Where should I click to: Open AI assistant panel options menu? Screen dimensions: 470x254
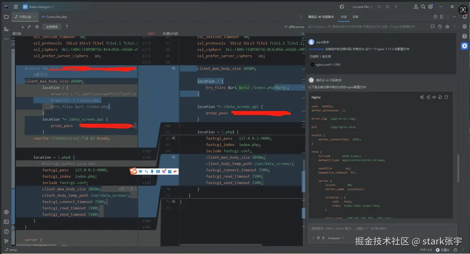(448, 17)
